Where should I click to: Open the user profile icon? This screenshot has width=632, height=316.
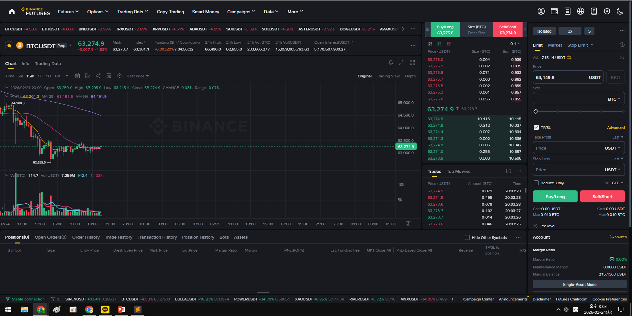coord(541,12)
